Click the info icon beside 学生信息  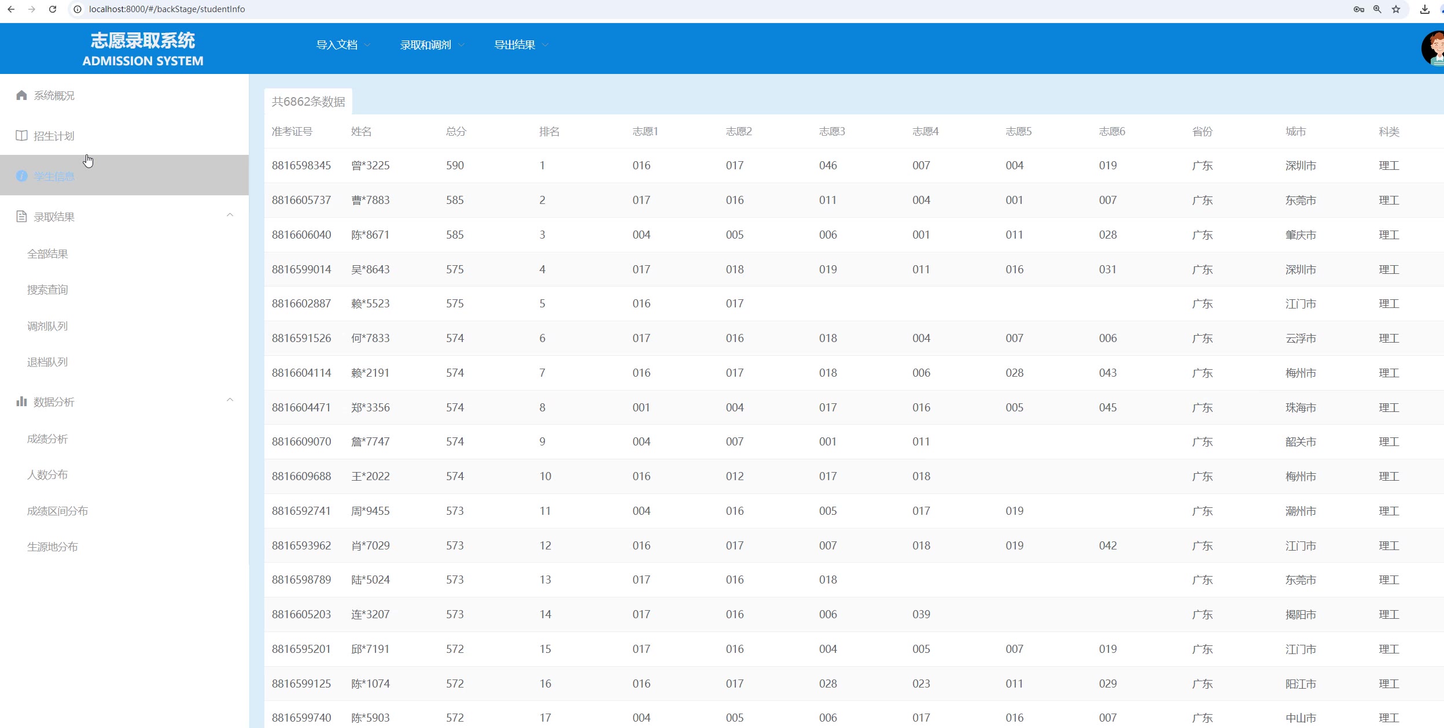point(21,176)
